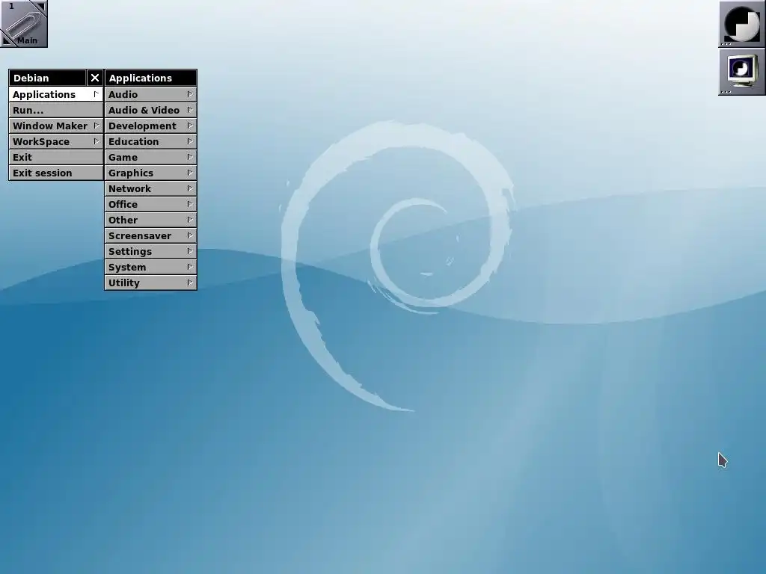Expand the arrow beside Window Maker
766x574 pixels.
pos(96,126)
